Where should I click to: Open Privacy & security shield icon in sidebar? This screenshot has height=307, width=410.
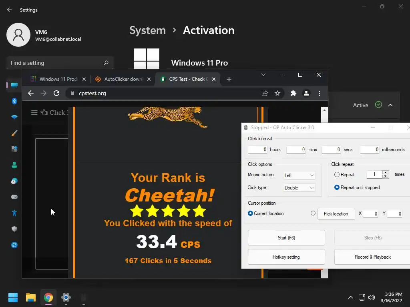pyautogui.click(x=14, y=229)
